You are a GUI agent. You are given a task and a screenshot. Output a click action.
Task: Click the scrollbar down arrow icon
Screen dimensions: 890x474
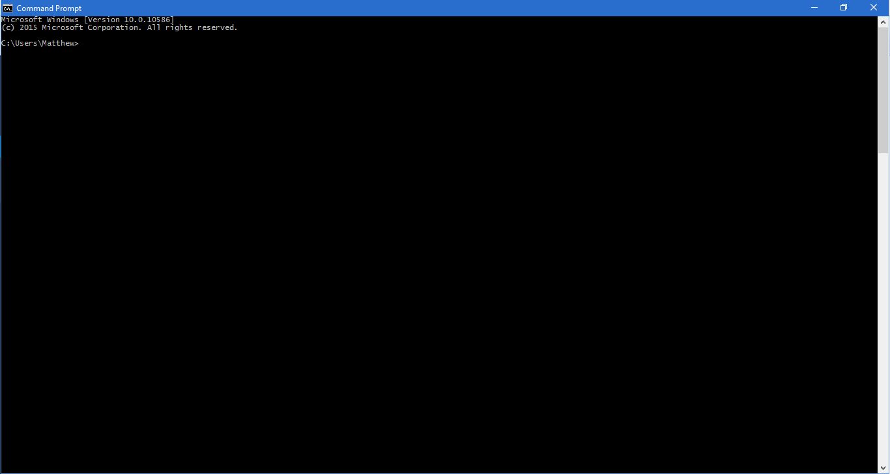click(x=884, y=467)
